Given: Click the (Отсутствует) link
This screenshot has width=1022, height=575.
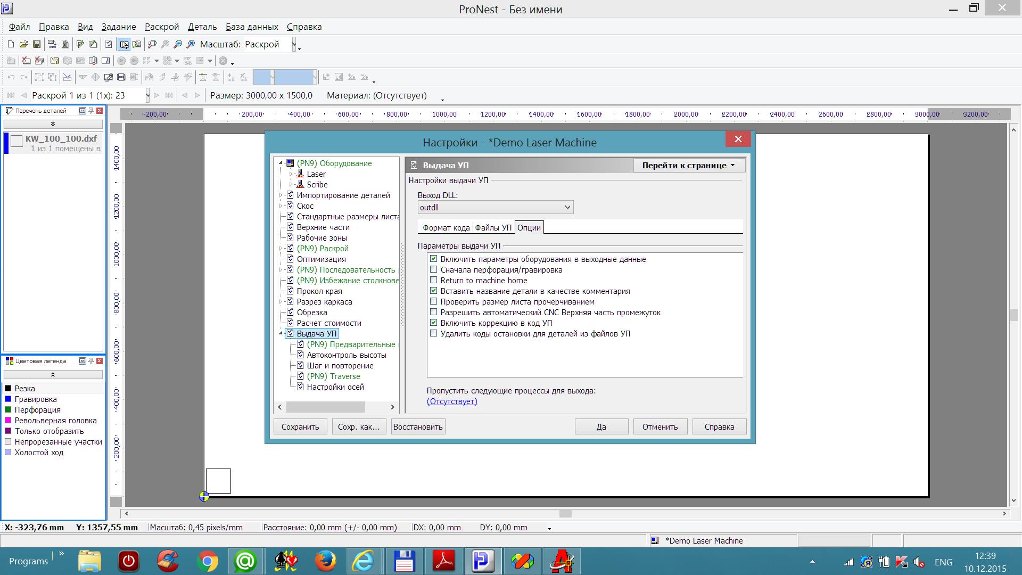Looking at the screenshot, I should [451, 401].
